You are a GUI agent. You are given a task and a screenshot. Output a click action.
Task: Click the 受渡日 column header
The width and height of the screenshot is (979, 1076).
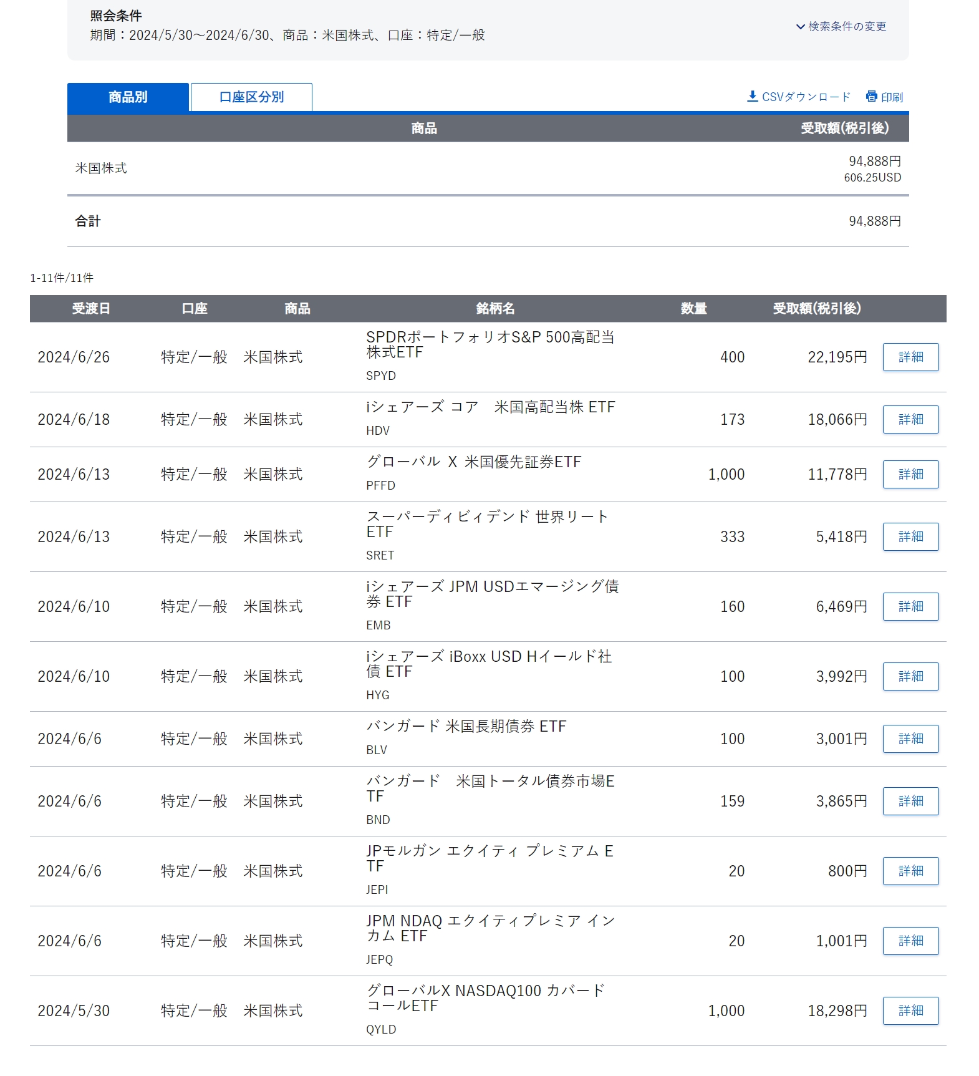pyautogui.click(x=91, y=308)
